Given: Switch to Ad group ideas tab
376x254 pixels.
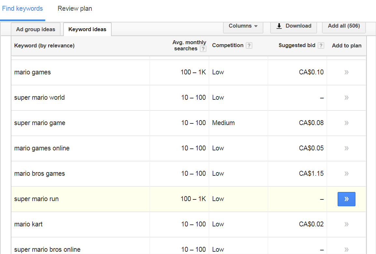Looking at the screenshot, I should click(36, 30).
